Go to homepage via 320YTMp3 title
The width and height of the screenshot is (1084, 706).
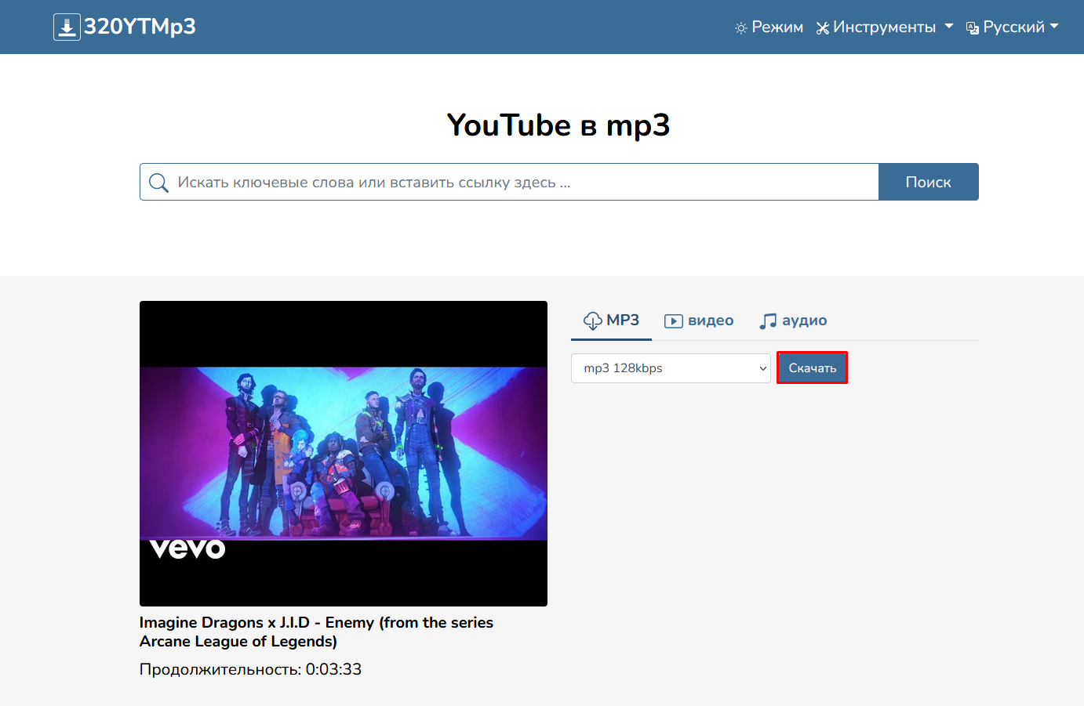pos(140,27)
